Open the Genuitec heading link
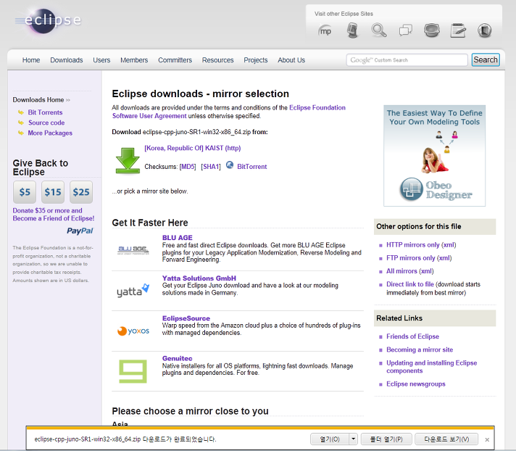516x451 pixels. click(x=178, y=358)
